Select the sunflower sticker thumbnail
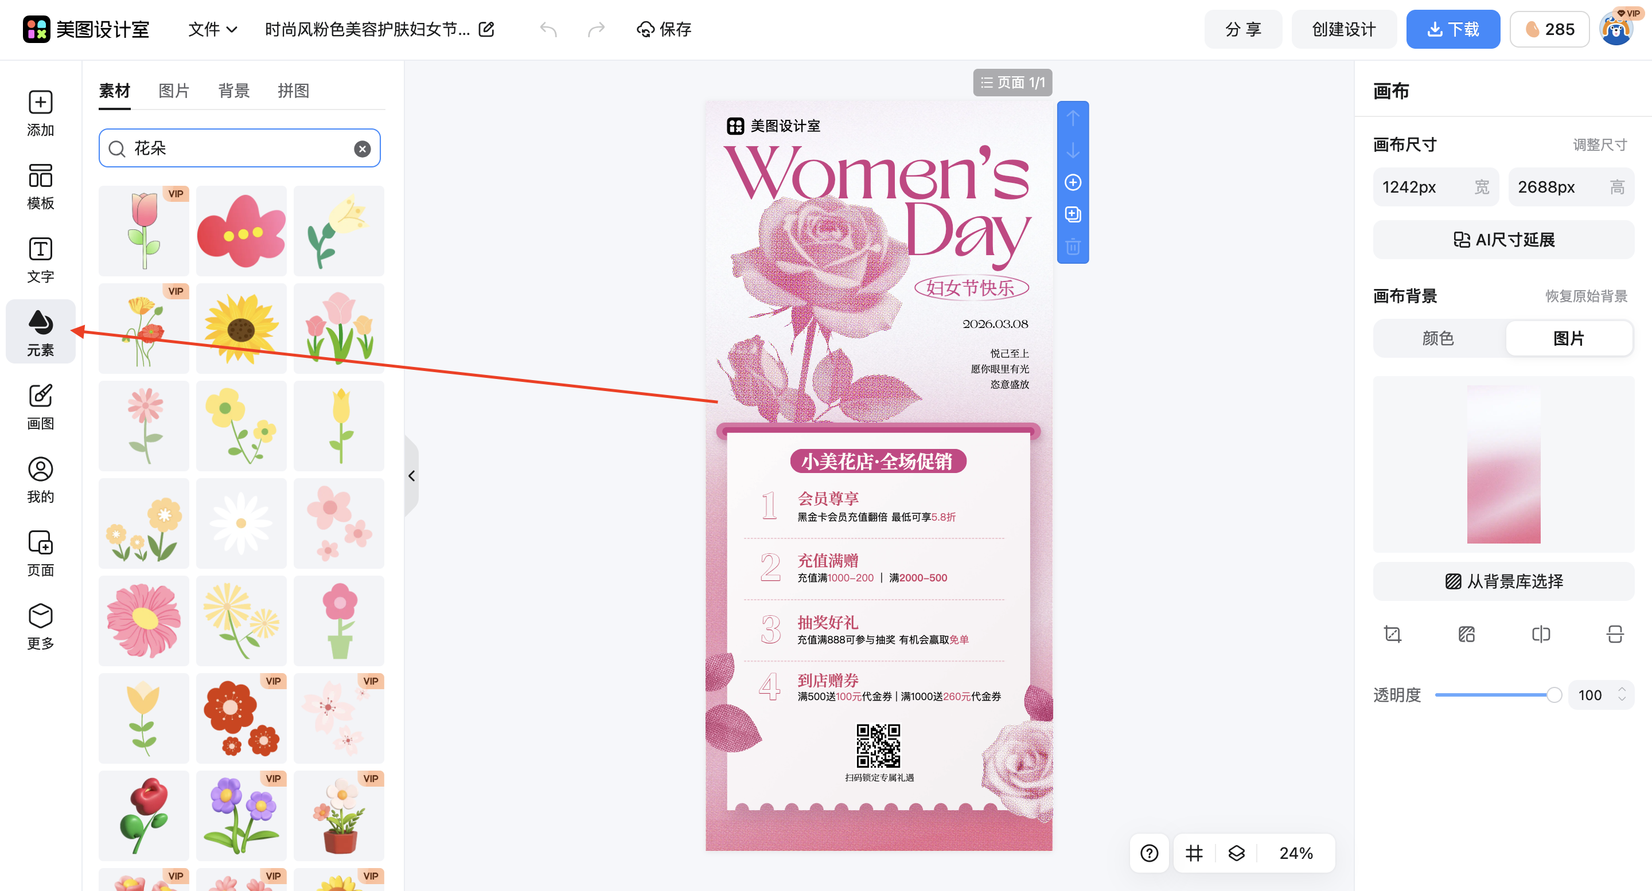 click(241, 328)
